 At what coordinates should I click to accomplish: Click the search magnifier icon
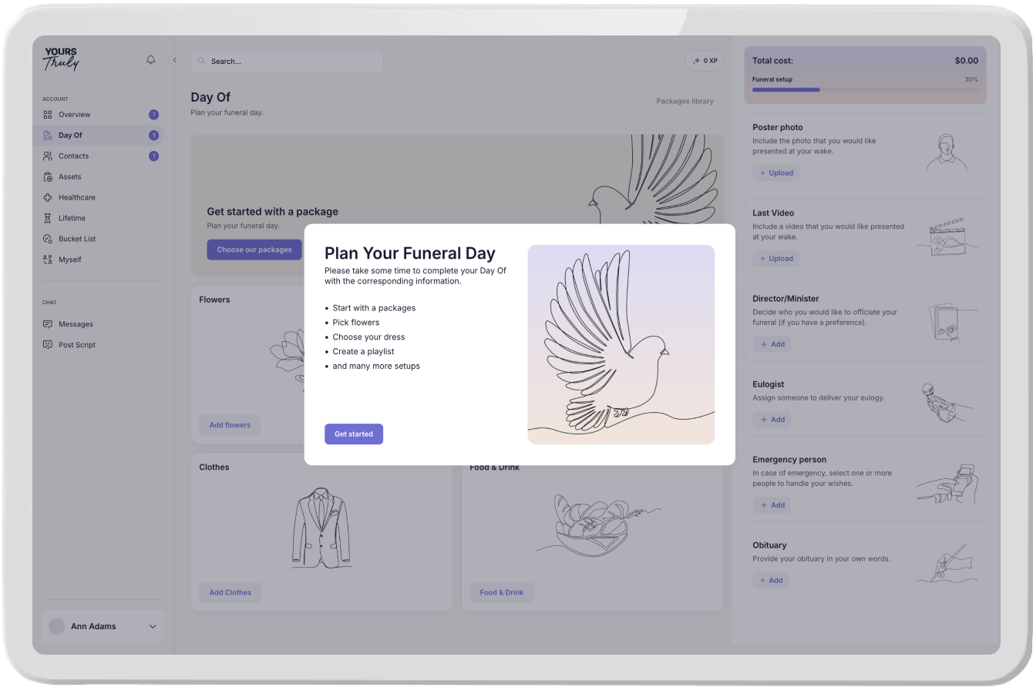(202, 61)
